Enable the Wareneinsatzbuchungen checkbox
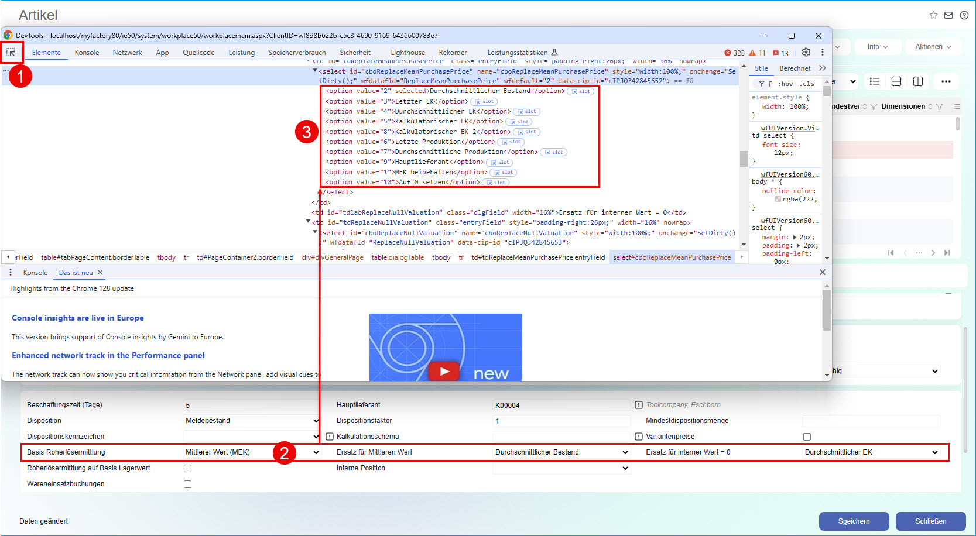The width and height of the screenshot is (976, 536). tap(188, 484)
